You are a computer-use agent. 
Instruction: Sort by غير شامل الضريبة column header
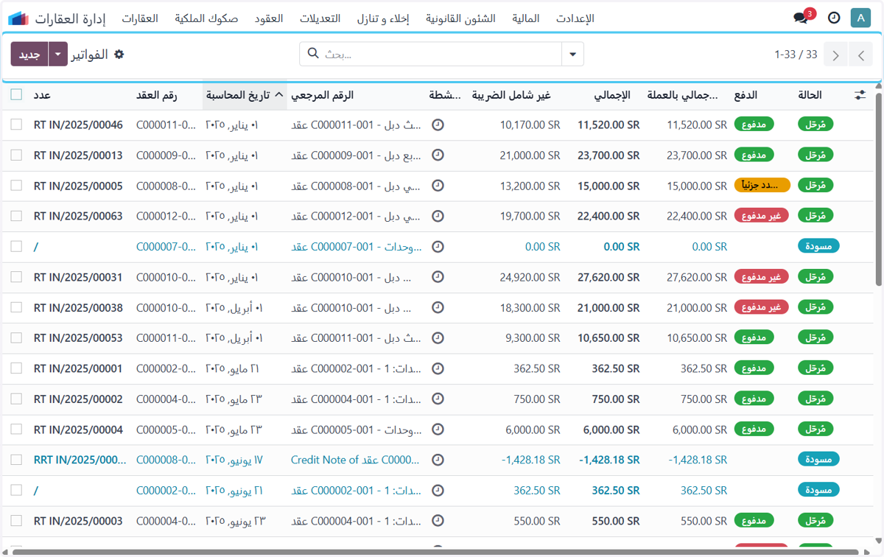coord(511,95)
